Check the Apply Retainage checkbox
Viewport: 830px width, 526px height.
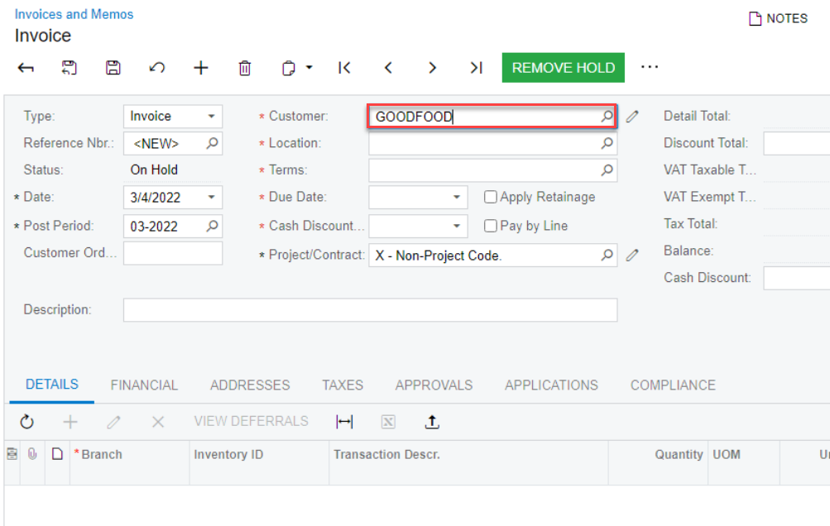click(490, 197)
